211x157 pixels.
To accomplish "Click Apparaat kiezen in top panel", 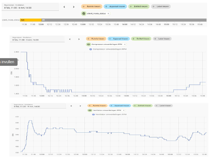I will 115,6.
